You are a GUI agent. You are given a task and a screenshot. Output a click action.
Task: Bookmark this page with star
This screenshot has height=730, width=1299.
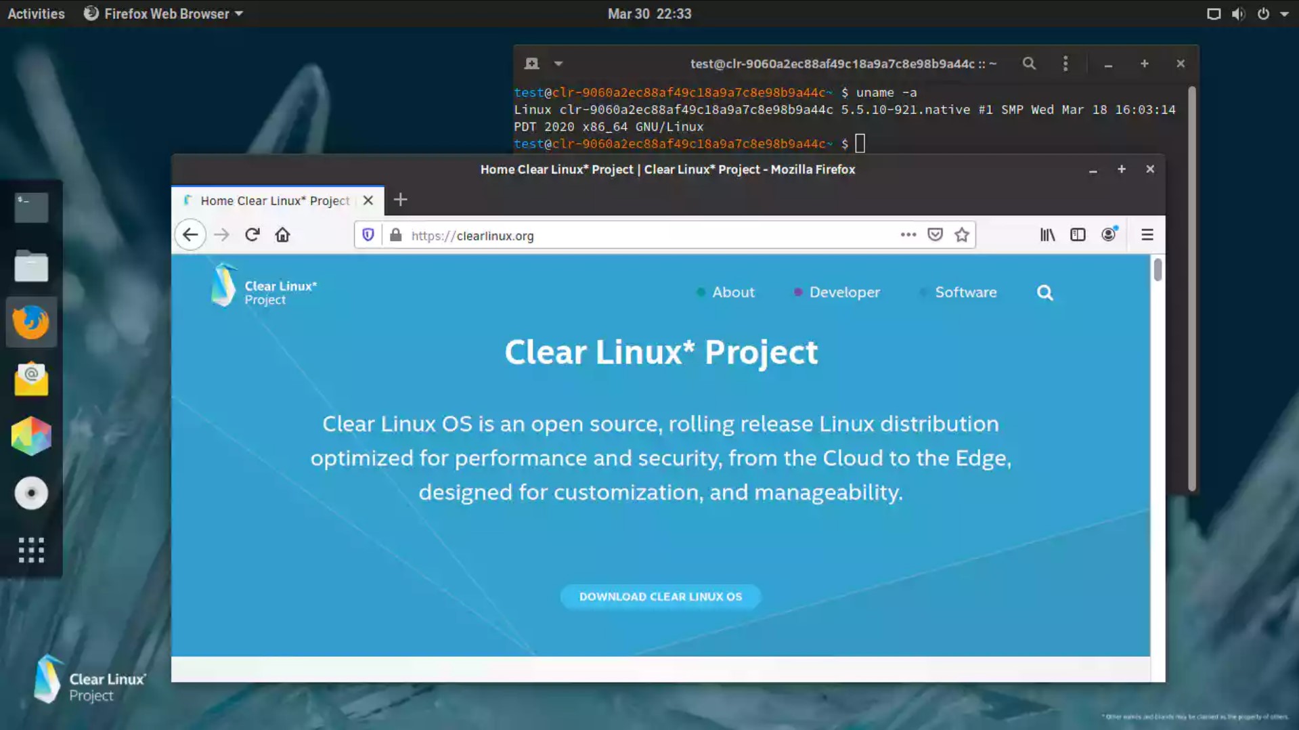click(x=962, y=235)
